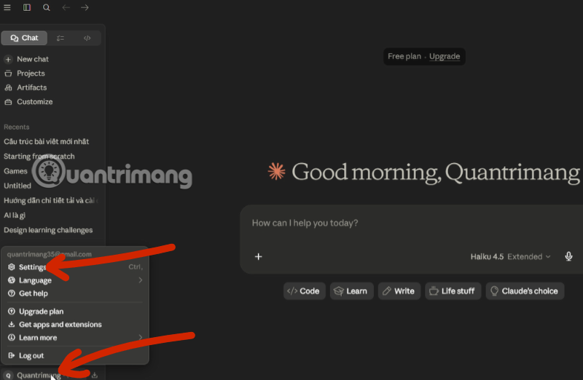
Task: Click the microphone voice input icon
Action: coord(568,257)
